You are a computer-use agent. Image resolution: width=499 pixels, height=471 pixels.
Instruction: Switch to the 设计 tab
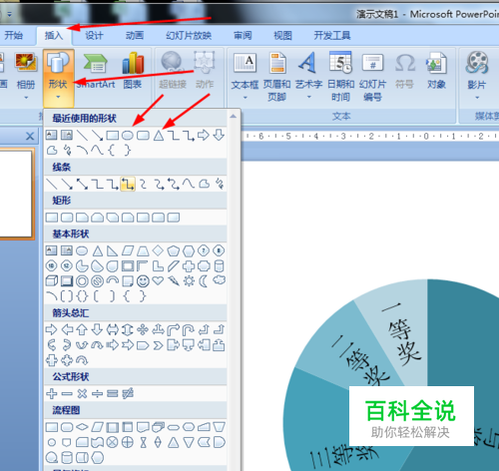point(94,35)
